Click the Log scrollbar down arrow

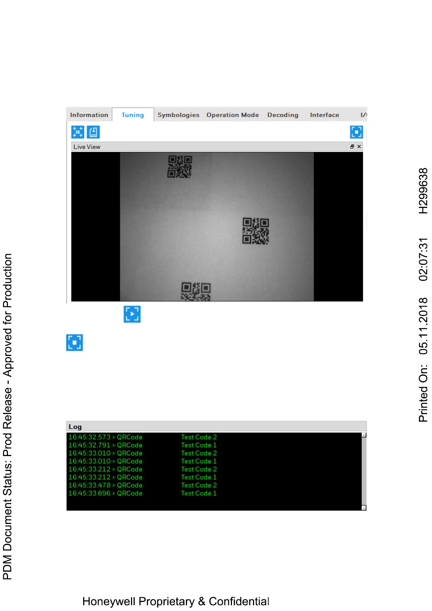(x=364, y=508)
